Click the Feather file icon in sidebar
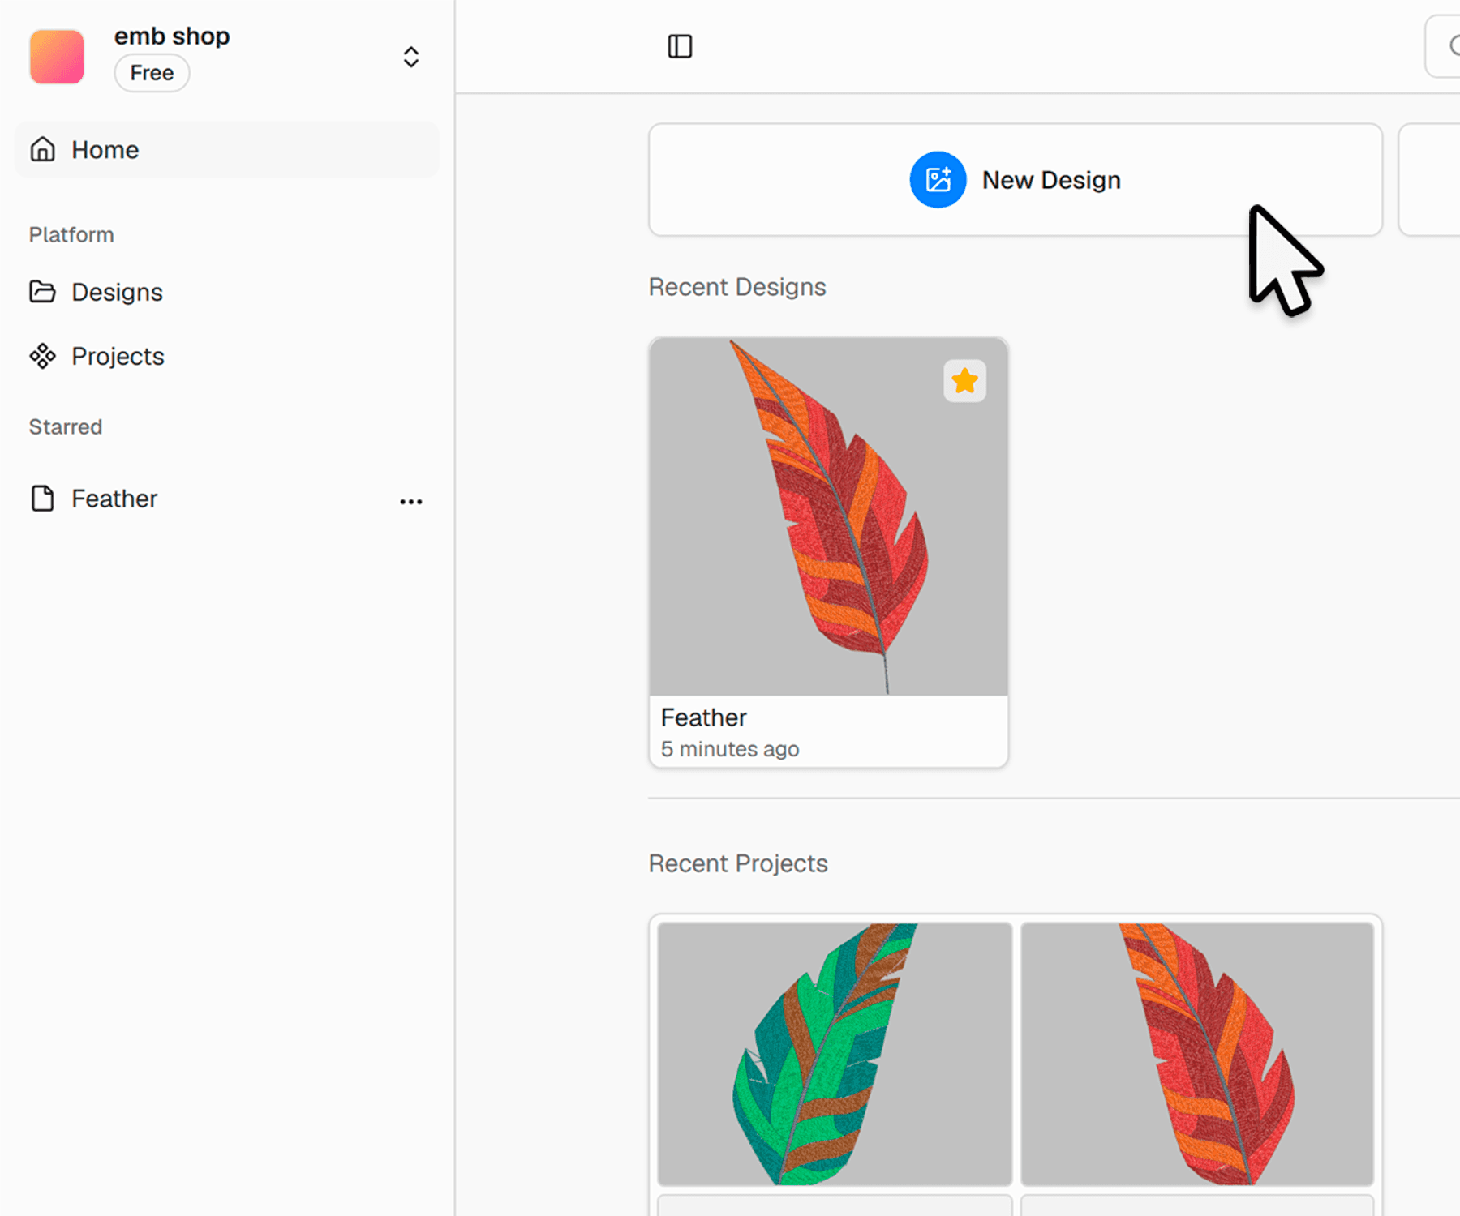The width and height of the screenshot is (1460, 1216). (x=43, y=499)
